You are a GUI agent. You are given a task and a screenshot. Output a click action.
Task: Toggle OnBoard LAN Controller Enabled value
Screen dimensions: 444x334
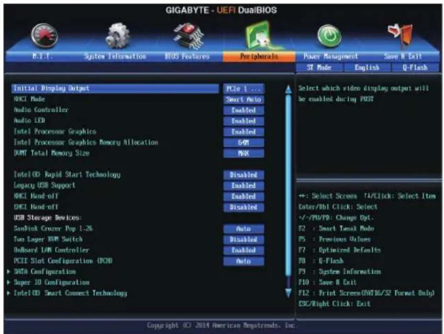[x=243, y=250]
